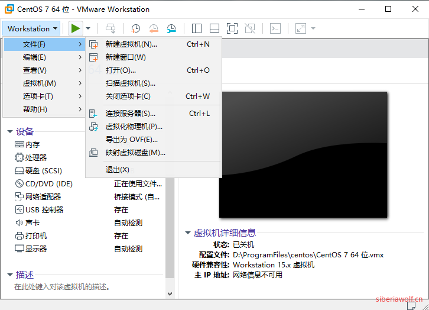
Task: Take a snapshot with the clock-plus icon
Action: [135, 28]
